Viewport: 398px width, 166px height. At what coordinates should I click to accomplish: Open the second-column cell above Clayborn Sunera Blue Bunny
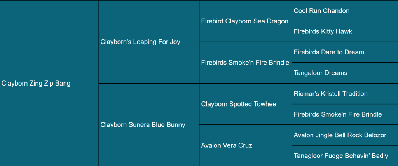[140, 42]
